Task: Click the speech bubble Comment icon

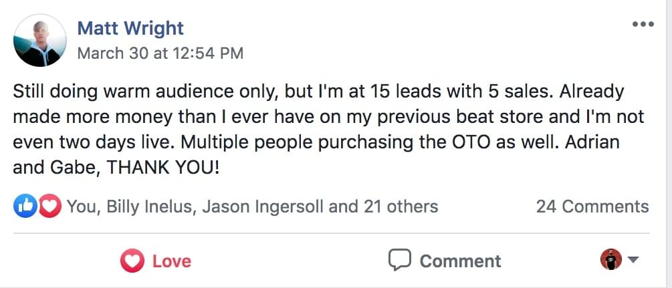Action: coord(399,260)
